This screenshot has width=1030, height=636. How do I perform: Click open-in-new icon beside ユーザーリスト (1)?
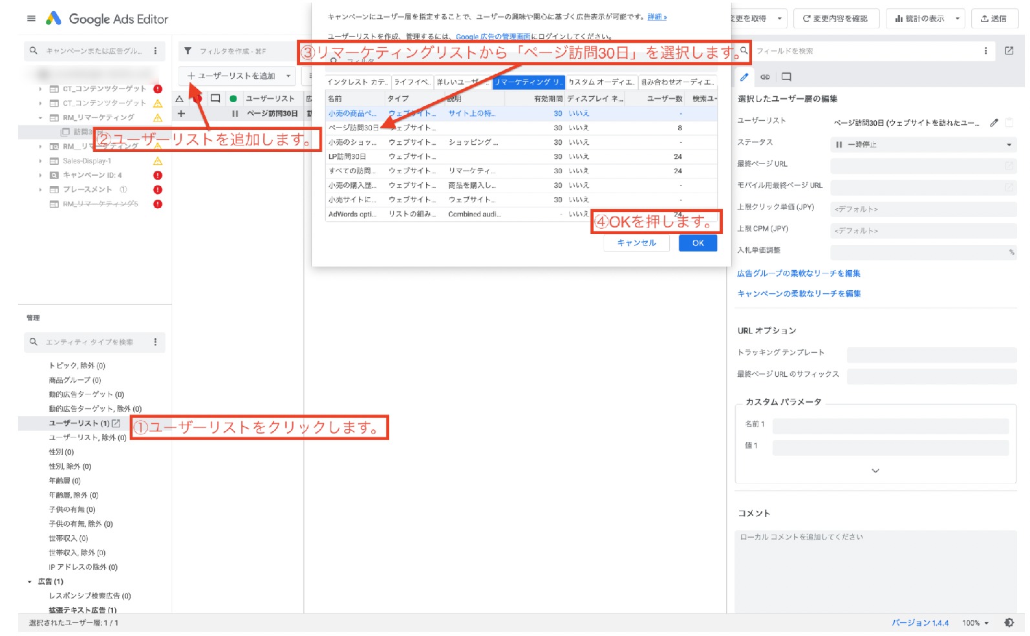(x=116, y=423)
